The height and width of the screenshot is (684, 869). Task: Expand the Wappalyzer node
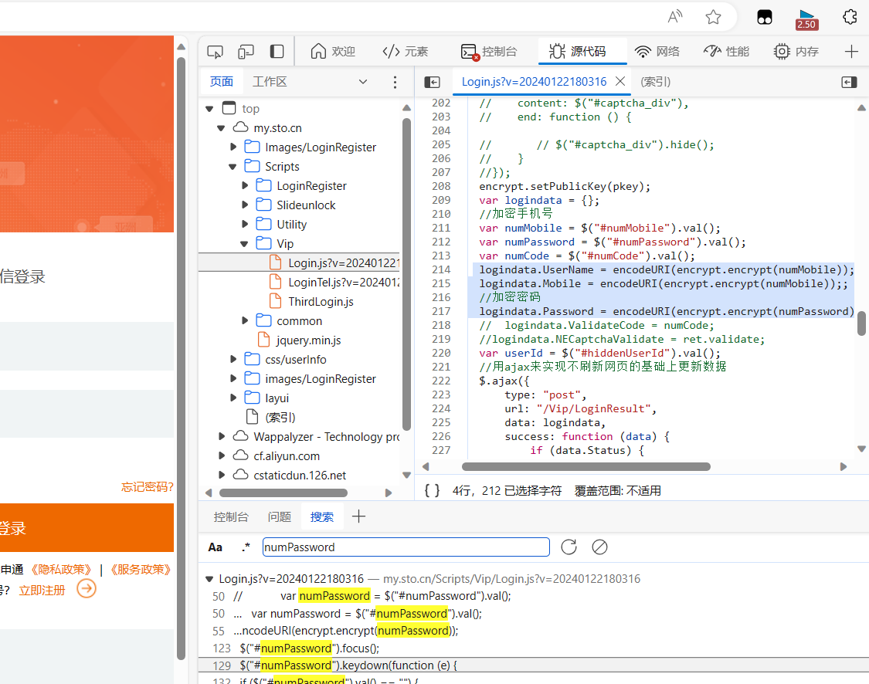[x=222, y=436]
